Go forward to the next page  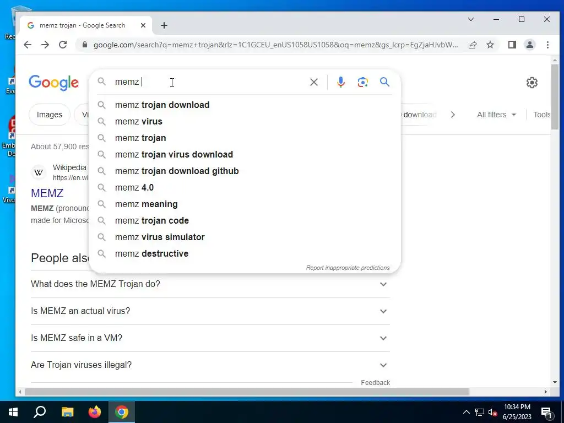point(45,45)
